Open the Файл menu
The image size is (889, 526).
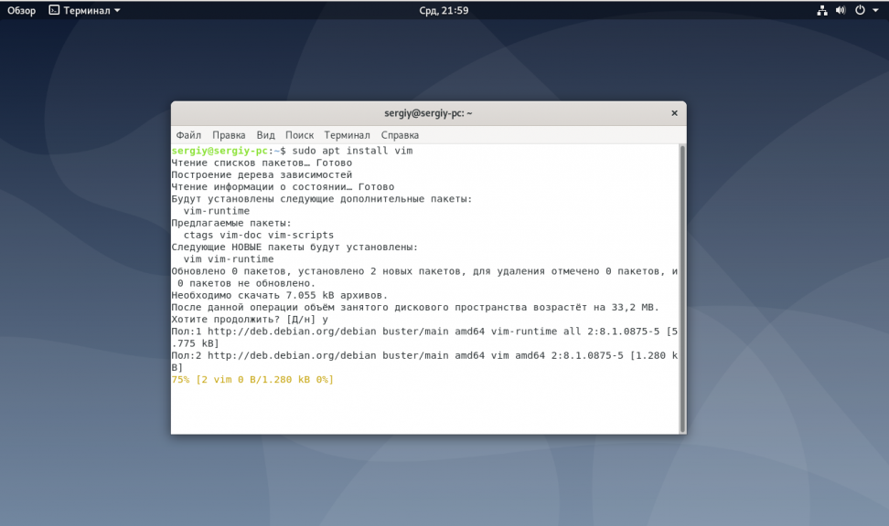188,134
